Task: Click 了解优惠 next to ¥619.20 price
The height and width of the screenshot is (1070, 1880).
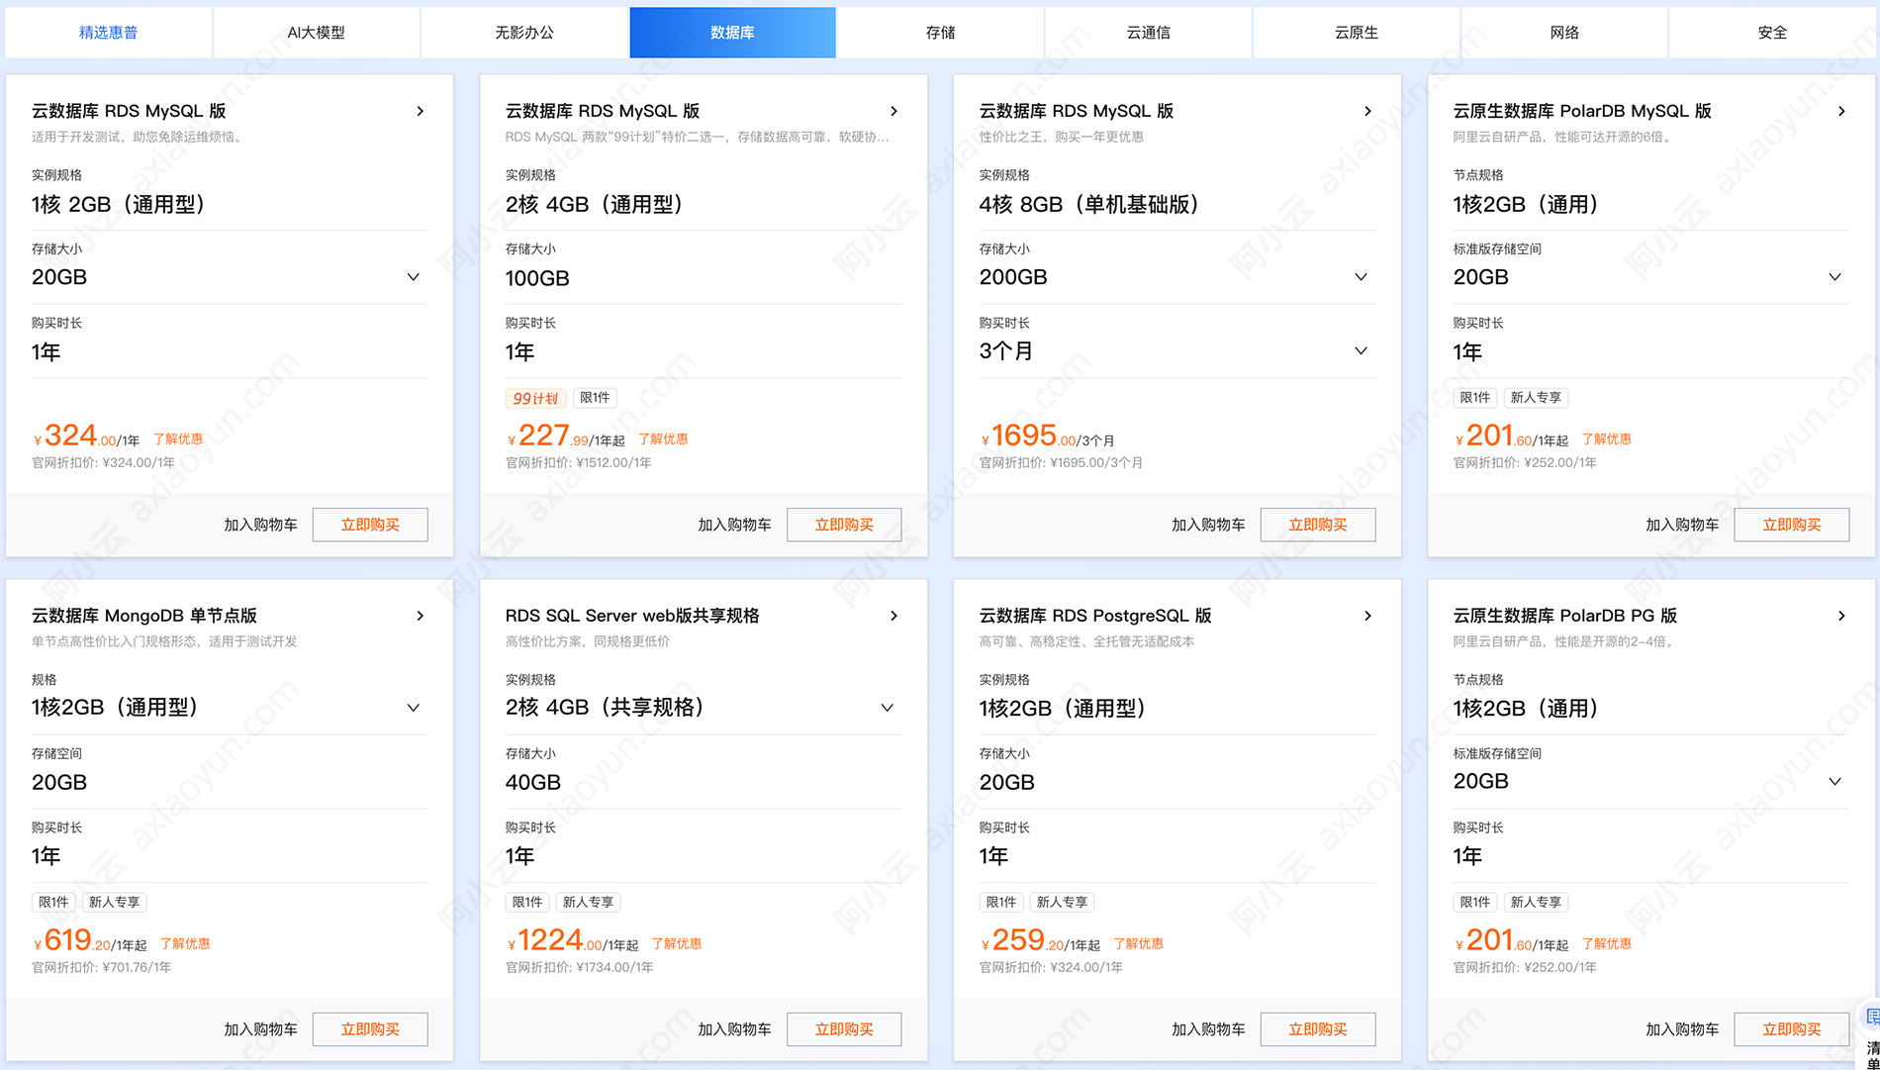Action: [185, 944]
